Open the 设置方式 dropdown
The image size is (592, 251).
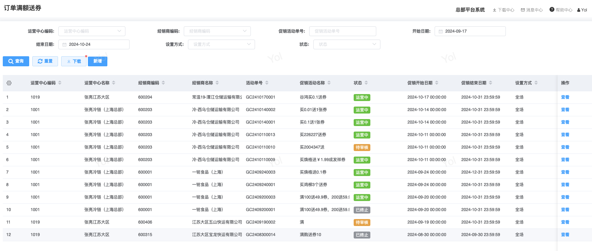(x=221, y=44)
